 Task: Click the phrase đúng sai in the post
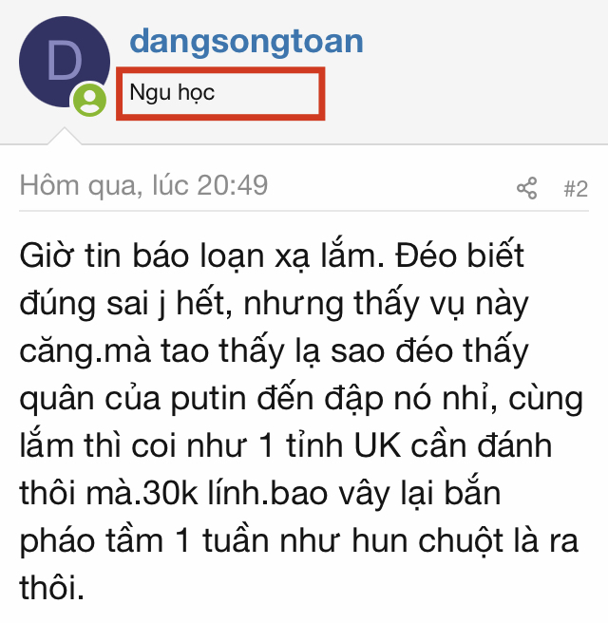pyautogui.click(x=85, y=303)
